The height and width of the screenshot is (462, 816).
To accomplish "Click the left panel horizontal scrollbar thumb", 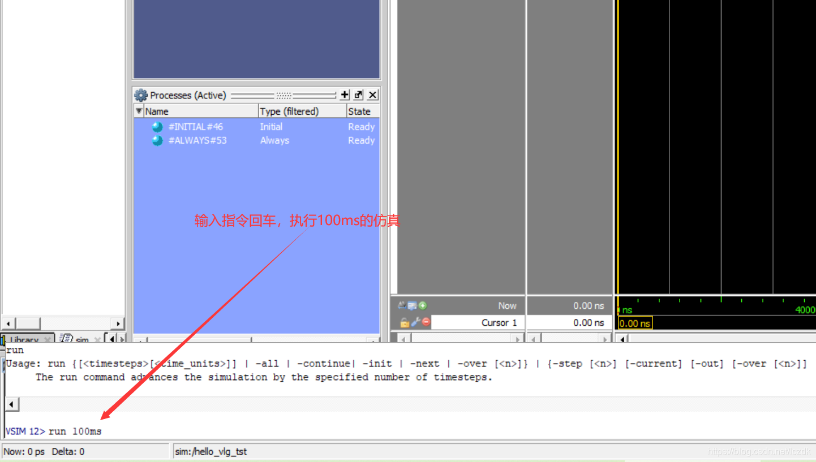I will (x=28, y=323).
